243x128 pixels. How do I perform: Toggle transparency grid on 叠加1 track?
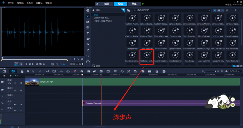pyautogui.click(x=21, y=91)
